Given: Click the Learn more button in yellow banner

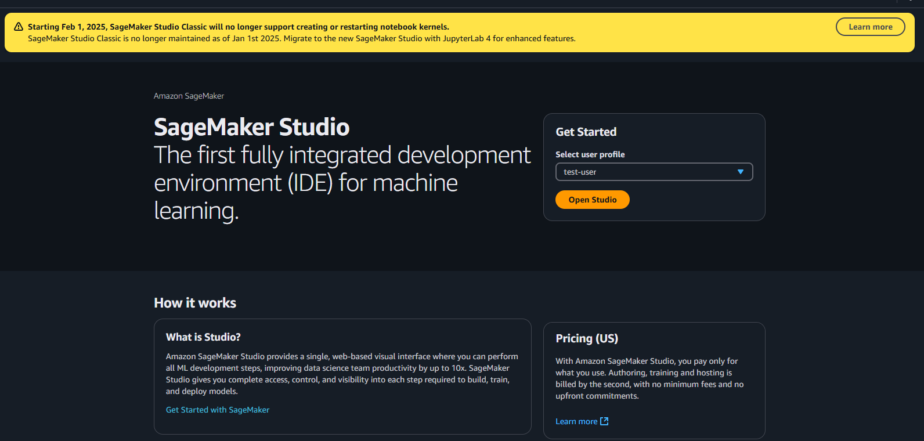Looking at the screenshot, I should (870, 27).
